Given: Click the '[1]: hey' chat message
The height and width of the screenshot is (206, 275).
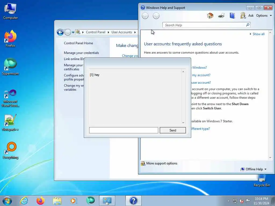Looking at the screenshot, I should pyautogui.click(x=95, y=75).
